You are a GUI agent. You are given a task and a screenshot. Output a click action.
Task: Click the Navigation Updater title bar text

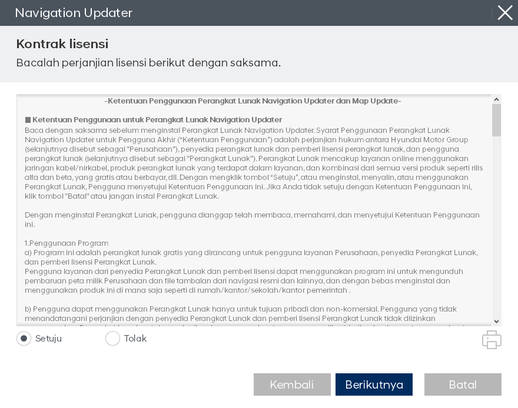click(x=74, y=13)
